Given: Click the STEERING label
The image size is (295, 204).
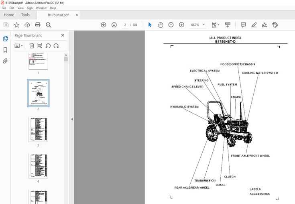Looking at the screenshot, I should 201,80.
